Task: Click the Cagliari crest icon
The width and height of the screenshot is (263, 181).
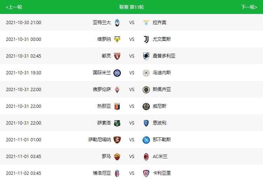Action: tap(146, 173)
